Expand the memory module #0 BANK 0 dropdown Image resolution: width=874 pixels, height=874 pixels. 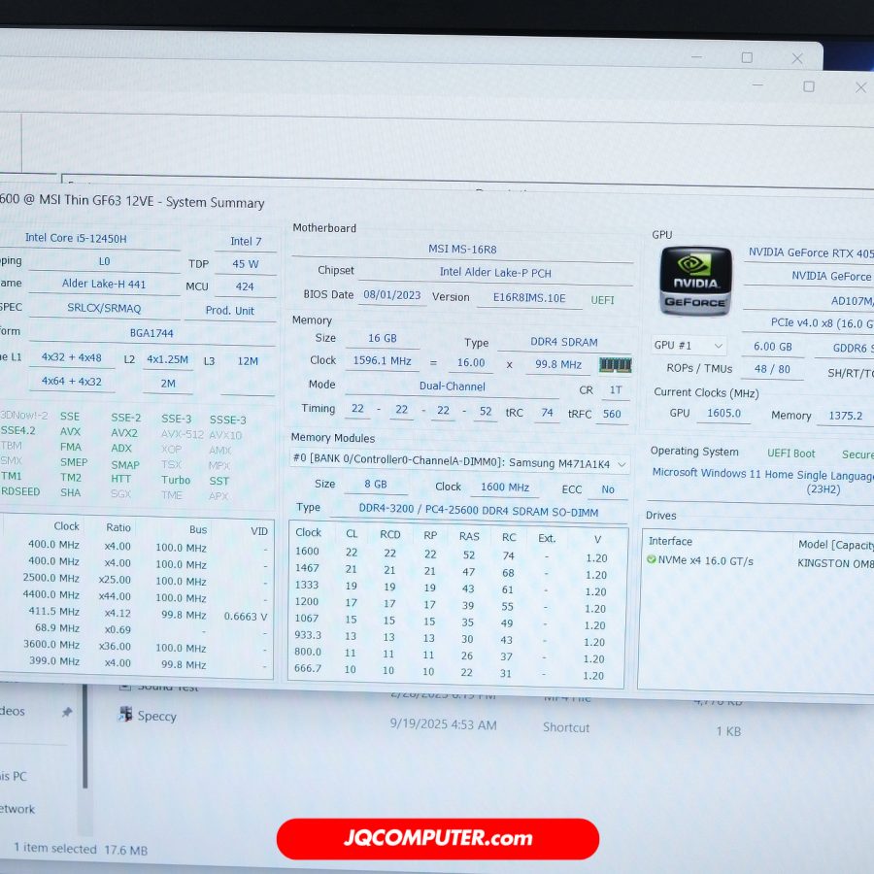point(460,462)
